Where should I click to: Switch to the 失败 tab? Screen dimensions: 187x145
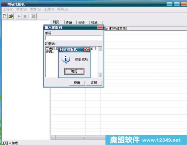coord(82,22)
